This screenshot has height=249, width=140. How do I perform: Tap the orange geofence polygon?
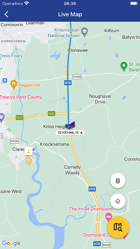29,160
